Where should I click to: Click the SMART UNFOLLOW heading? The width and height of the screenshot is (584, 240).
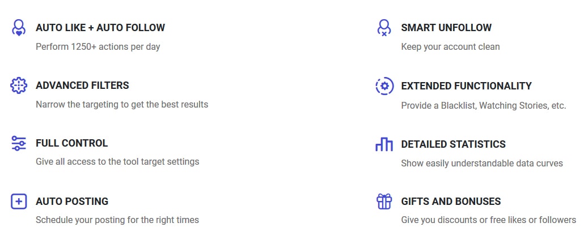click(446, 28)
